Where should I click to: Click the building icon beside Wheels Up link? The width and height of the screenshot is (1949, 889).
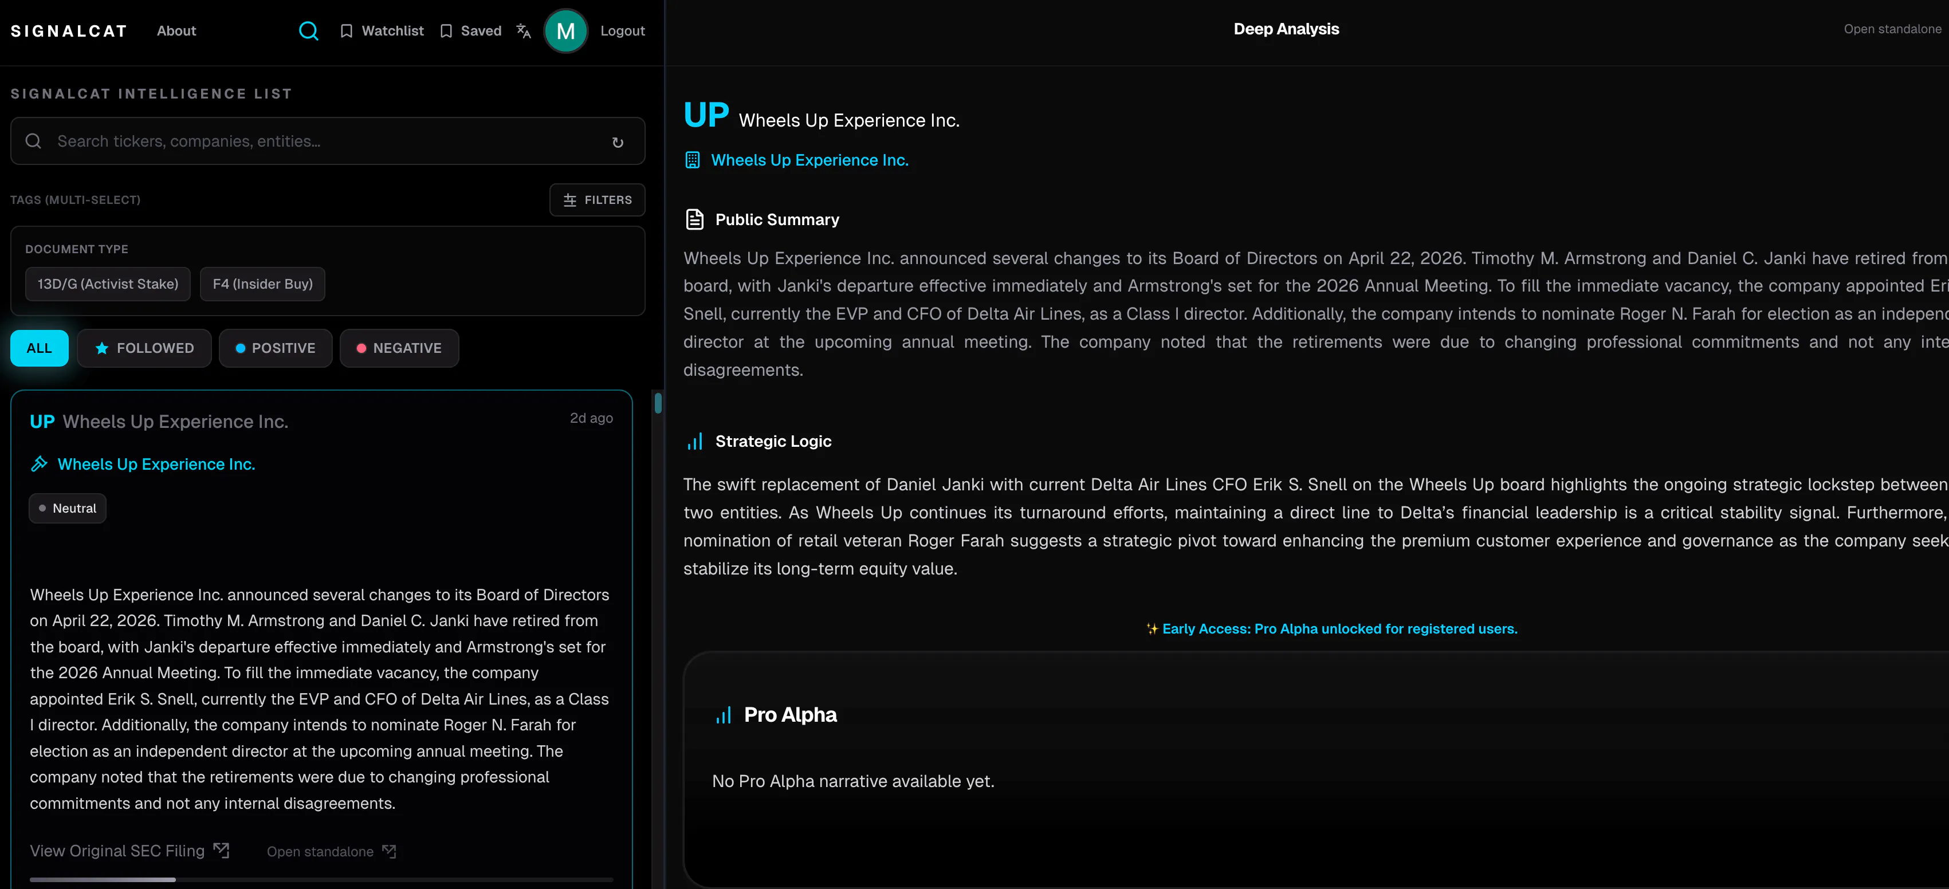pyautogui.click(x=692, y=160)
